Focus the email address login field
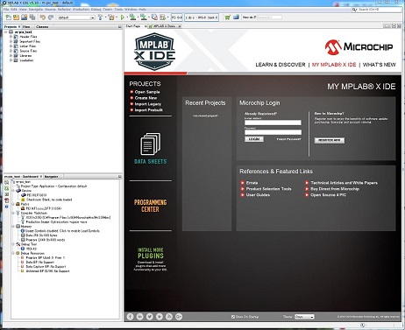Screen dimensions: 405x330 pos(273,123)
